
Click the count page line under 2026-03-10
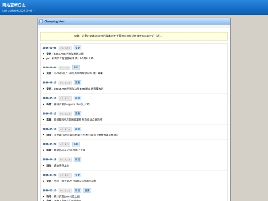pyautogui.click(x=63, y=196)
